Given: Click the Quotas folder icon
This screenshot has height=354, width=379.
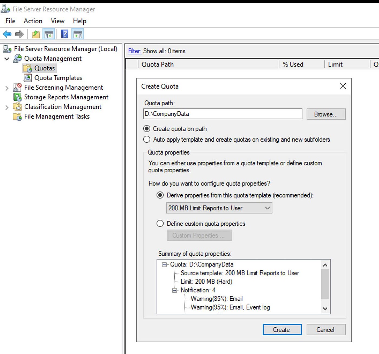Looking at the screenshot, I should click(27, 68).
